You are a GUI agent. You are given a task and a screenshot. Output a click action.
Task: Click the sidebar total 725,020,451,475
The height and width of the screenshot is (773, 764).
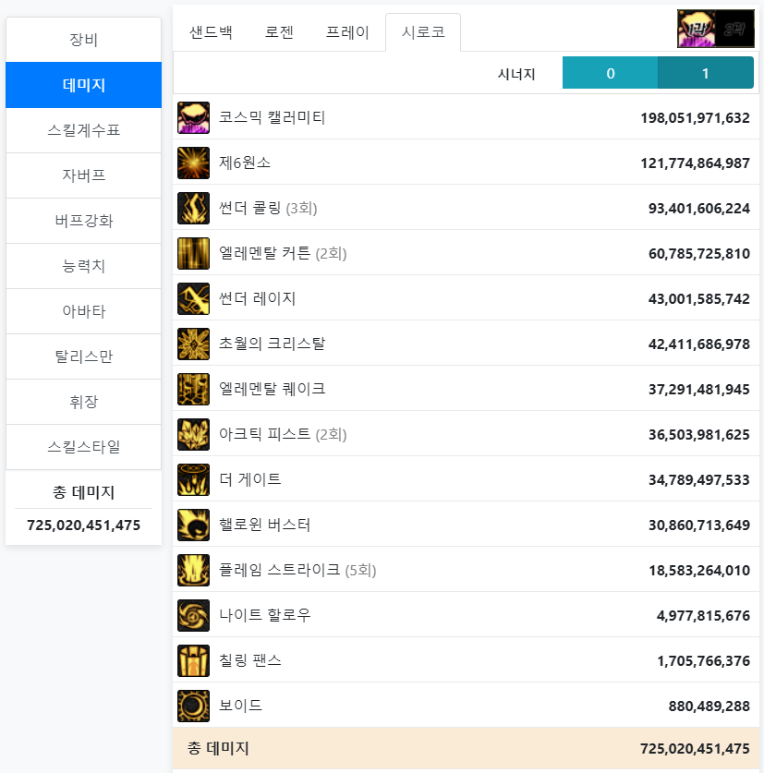[83, 525]
